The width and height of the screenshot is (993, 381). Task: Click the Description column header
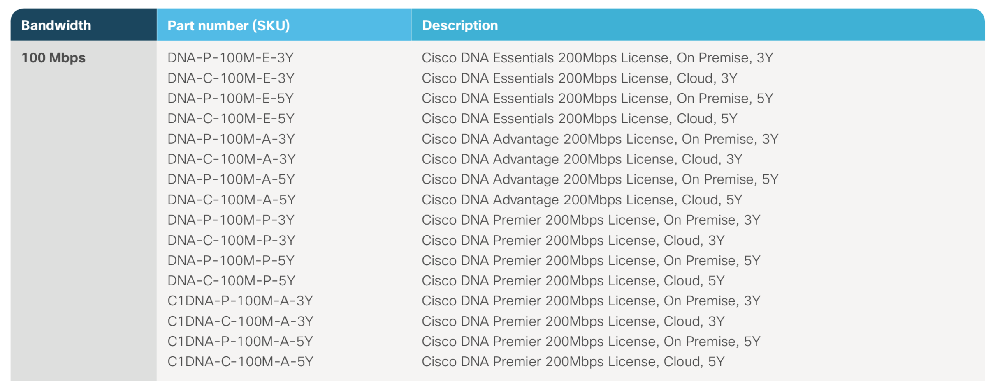pyautogui.click(x=460, y=25)
